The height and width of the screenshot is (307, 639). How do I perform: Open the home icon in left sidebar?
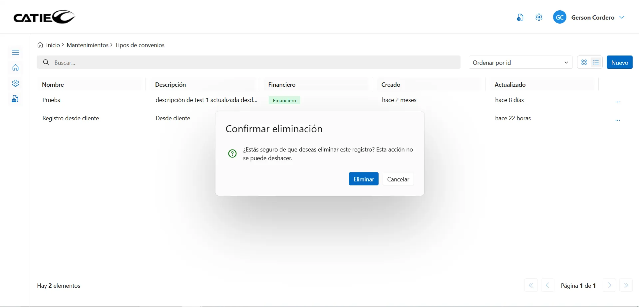pos(15,68)
